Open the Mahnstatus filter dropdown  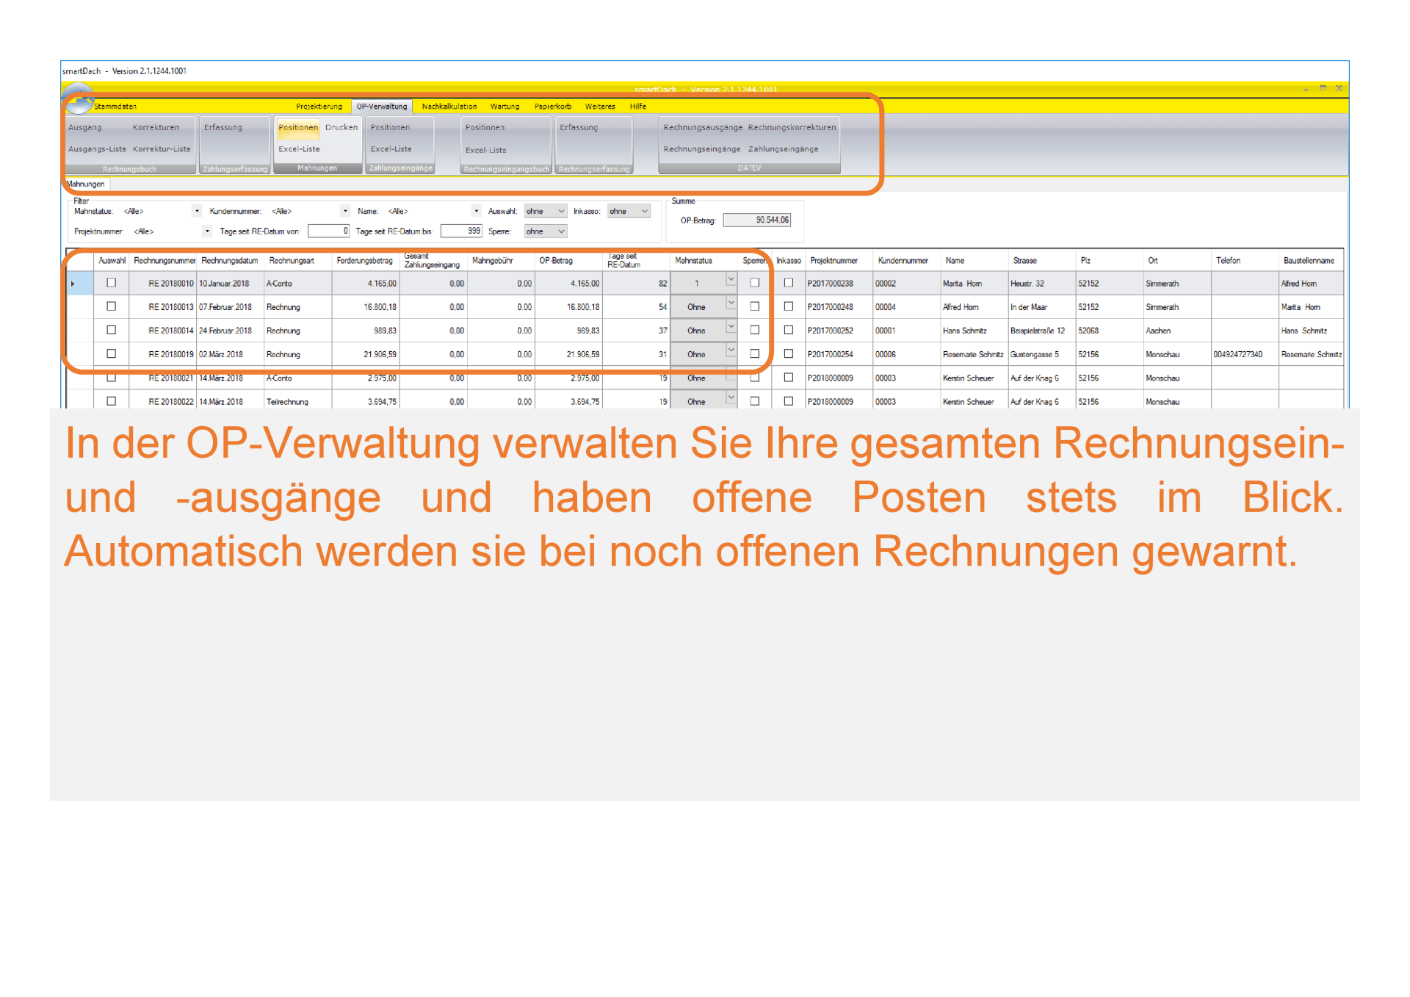(x=197, y=212)
